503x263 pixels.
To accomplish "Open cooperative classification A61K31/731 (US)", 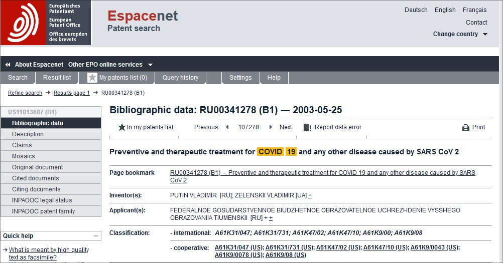I will pos(290,247).
